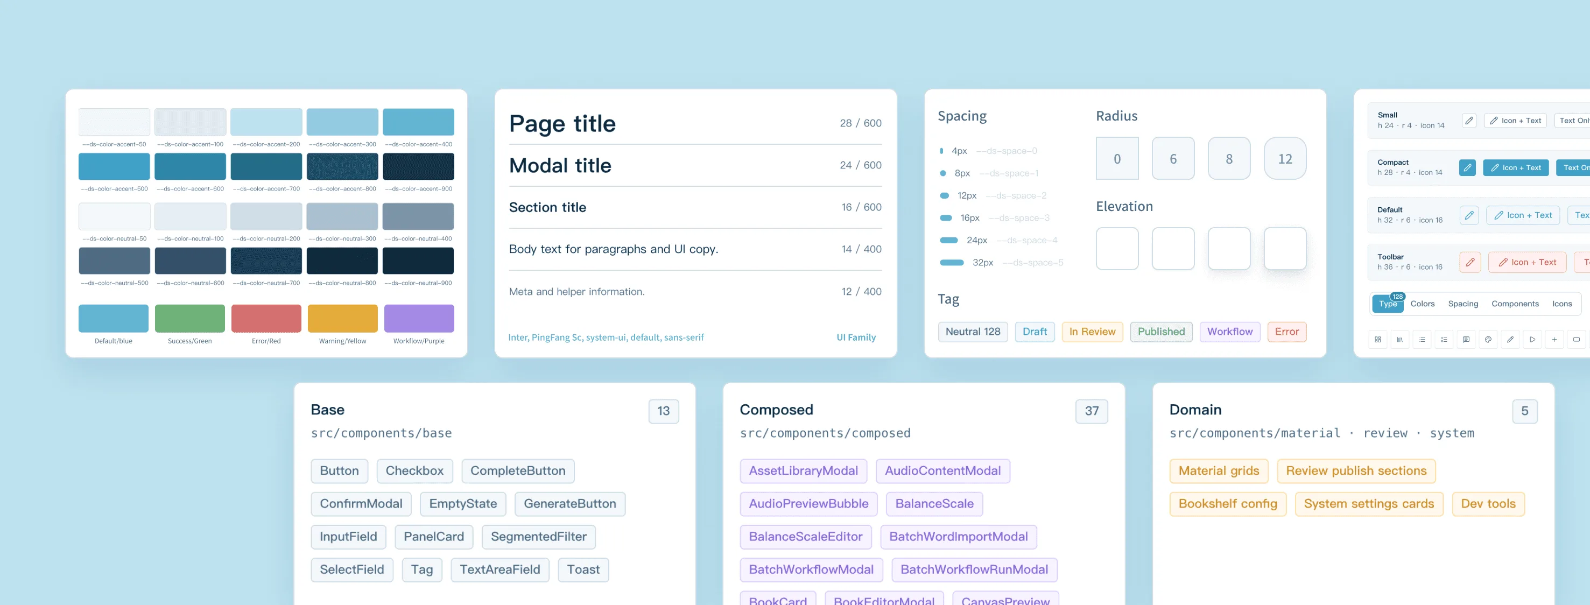Click the grid layout icon in the icon row

tap(1378, 339)
